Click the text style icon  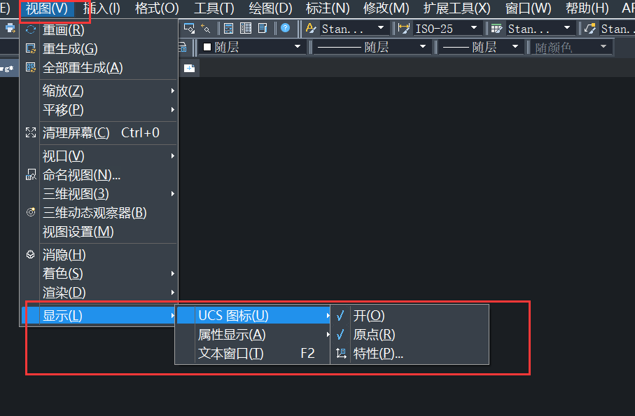tap(311, 29)
